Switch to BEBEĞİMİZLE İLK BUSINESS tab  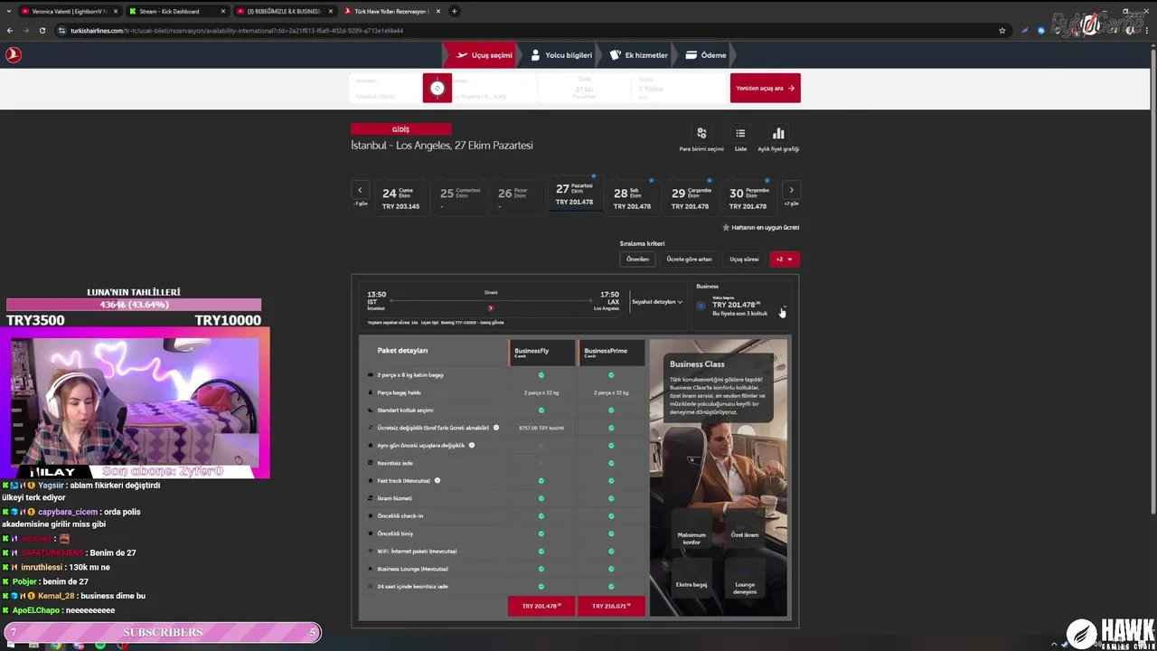coord(286,11)
